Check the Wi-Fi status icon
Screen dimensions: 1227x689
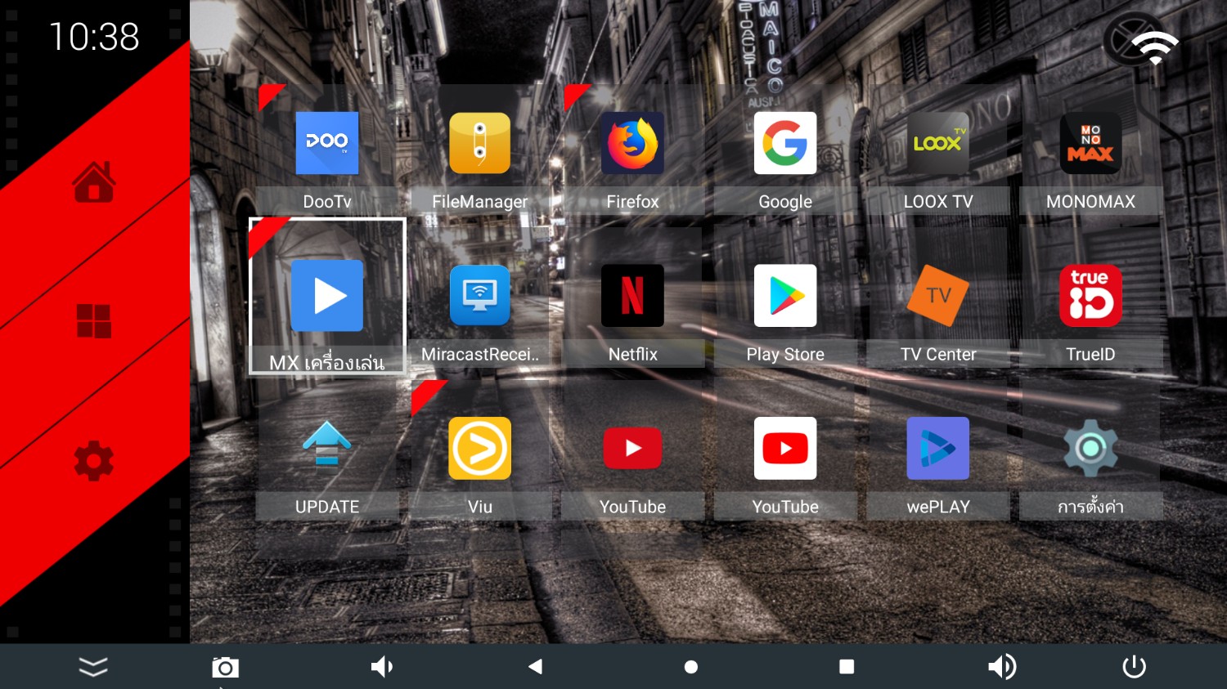coord(1154,48)
